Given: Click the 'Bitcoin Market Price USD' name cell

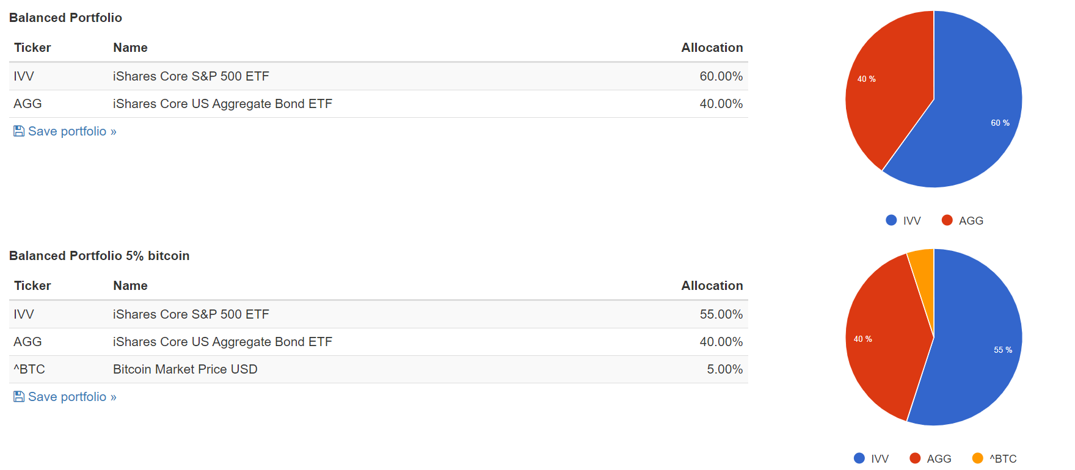Looking at the screenshot, I should [185, 369].
